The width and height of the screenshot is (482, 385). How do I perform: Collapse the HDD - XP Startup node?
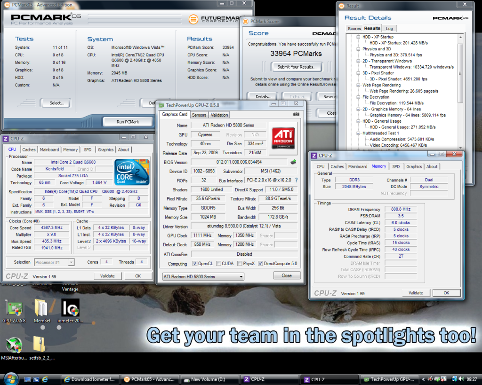[358, 37]
